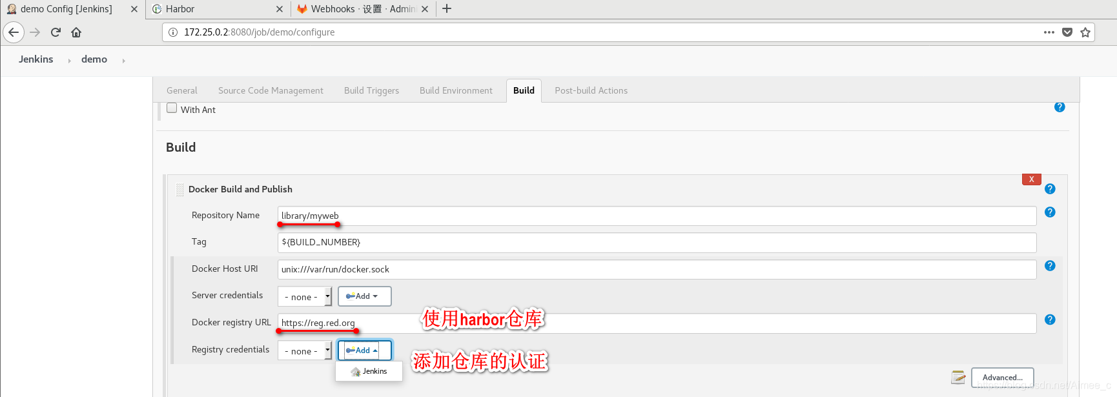Screen dimensions: 1117x397
Task: Expand the Jenkins breadcrumb arrow
Action: [69, 60]
